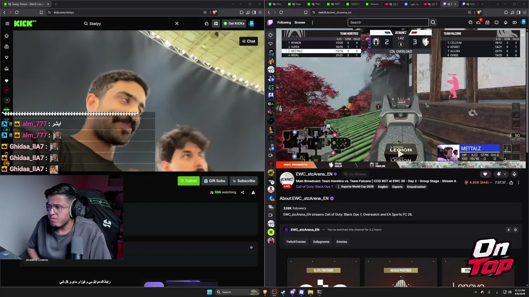529x297 pixels.
Task: Clear the Skelyy search field
Action: [x=176, y=24]
